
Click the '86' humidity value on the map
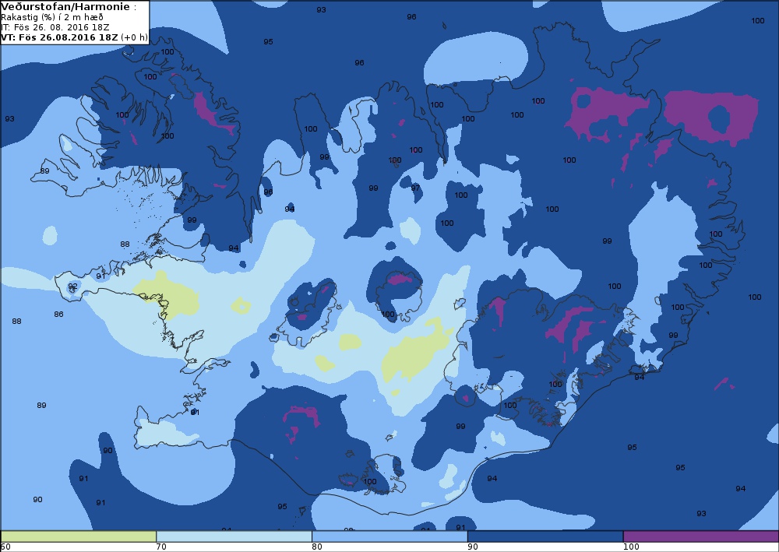pos(58,315)
